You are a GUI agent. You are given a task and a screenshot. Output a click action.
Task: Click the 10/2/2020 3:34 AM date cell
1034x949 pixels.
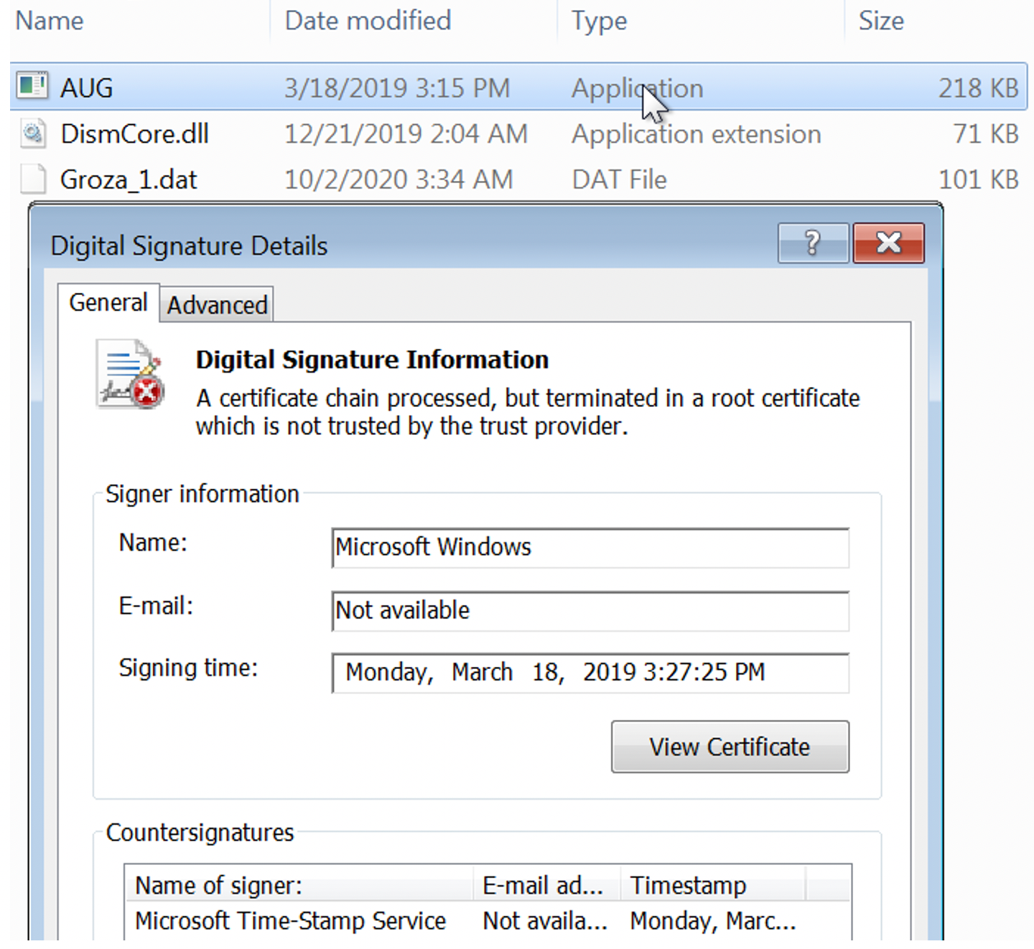(x=399, y=179)
